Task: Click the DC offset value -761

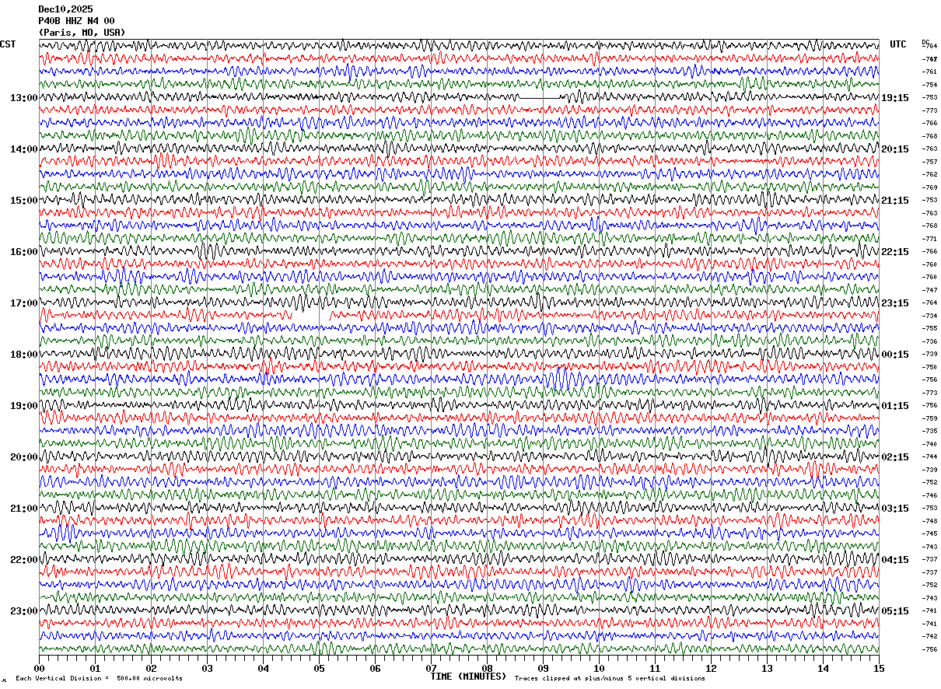Action: click(x=929, y=72)
